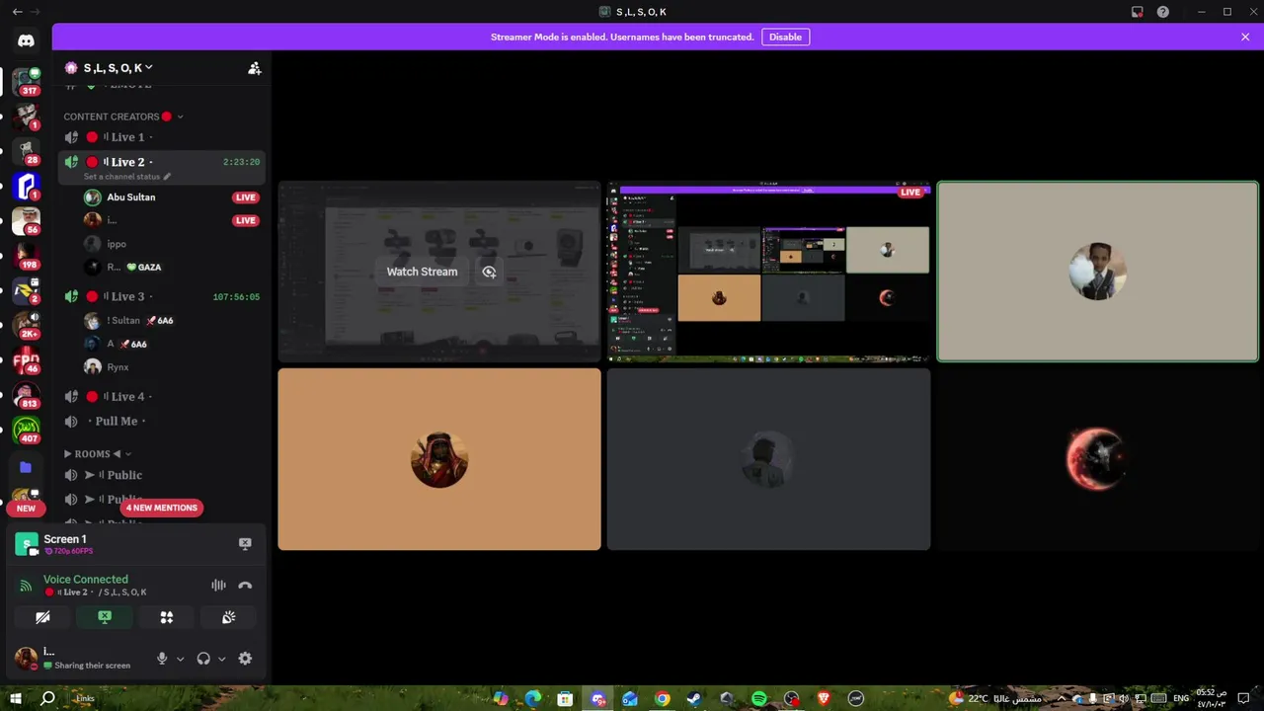Open the inbox icon in title bar
The width and height of the screenshot is (1264, 711).
click(x=1138, y=12)
